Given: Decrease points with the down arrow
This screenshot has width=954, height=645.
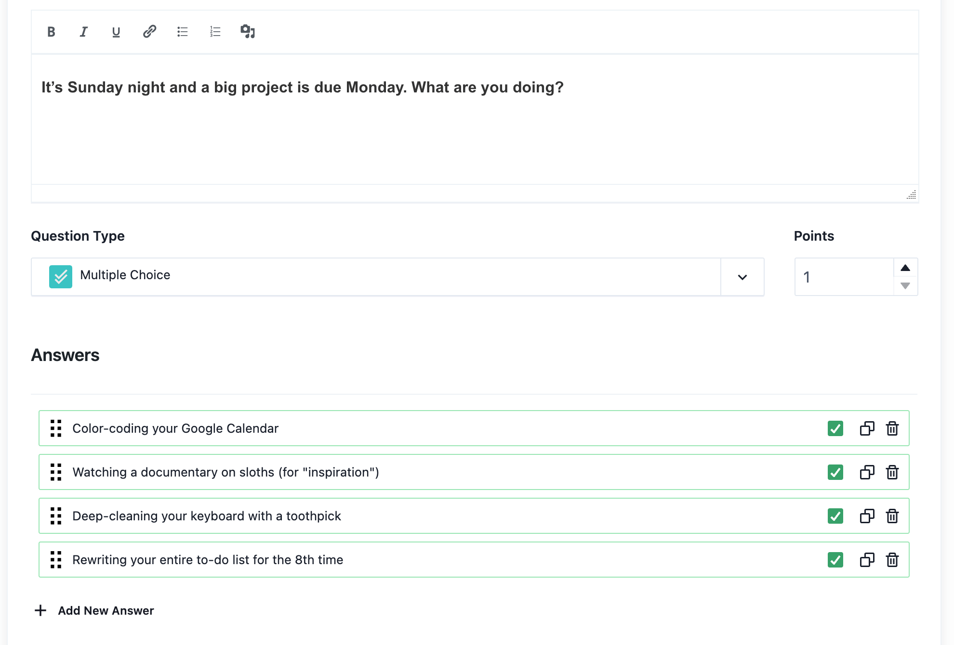Looking at the screenshot, I should tap(905, 286).
